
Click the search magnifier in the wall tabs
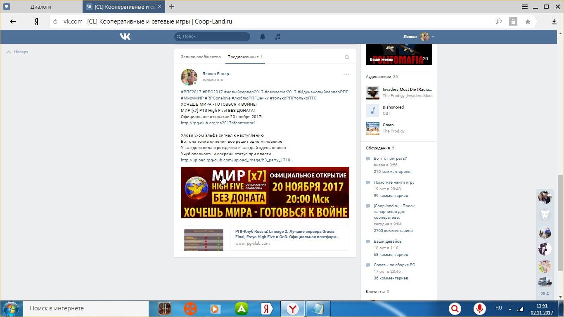[347, 57]
